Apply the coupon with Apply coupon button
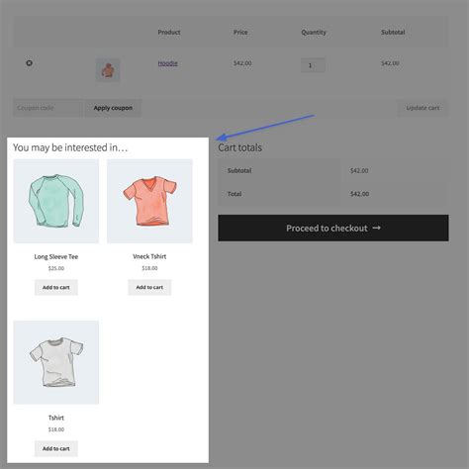The width and height of the screenshot is (469, 469). coord(113,108)
